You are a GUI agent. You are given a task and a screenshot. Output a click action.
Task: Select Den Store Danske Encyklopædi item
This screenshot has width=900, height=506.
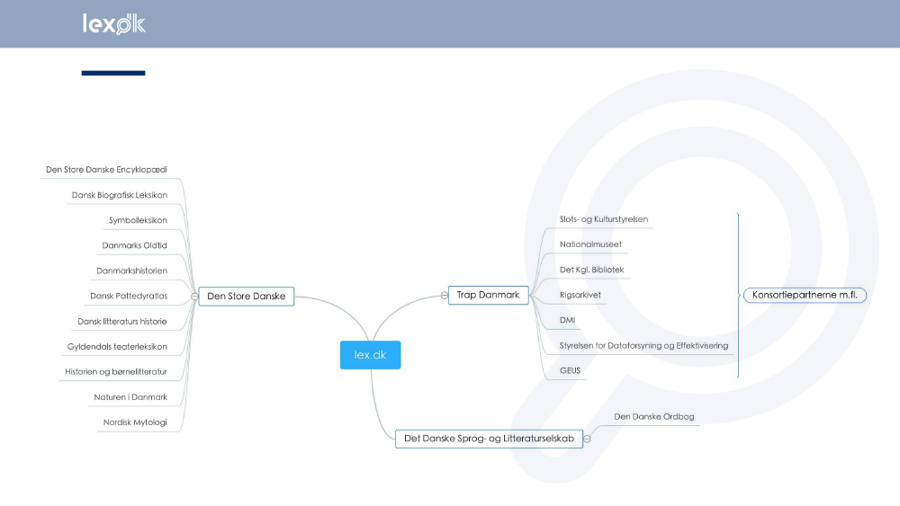[x=106, y=169]
